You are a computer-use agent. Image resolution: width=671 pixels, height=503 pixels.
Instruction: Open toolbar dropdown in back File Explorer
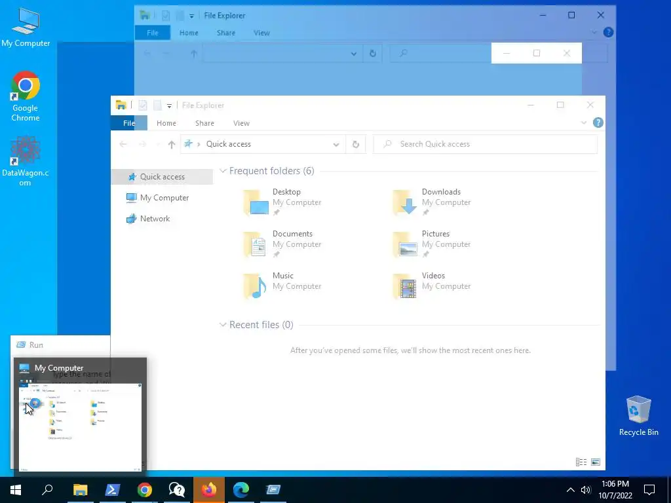pyautogui.click(x=192, y=16)
